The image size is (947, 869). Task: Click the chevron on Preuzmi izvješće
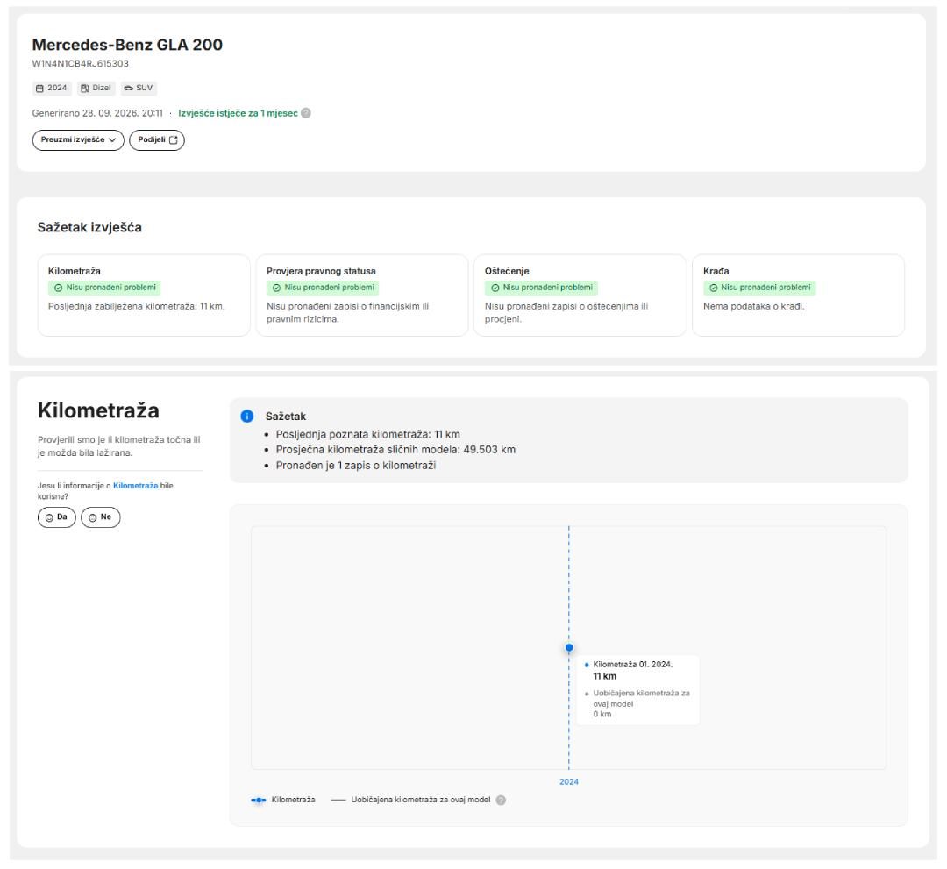point(112,140)
